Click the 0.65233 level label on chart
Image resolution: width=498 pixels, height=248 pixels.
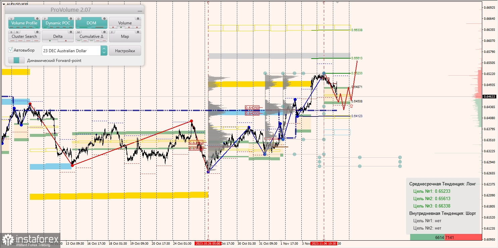click(x=357, y=73)
